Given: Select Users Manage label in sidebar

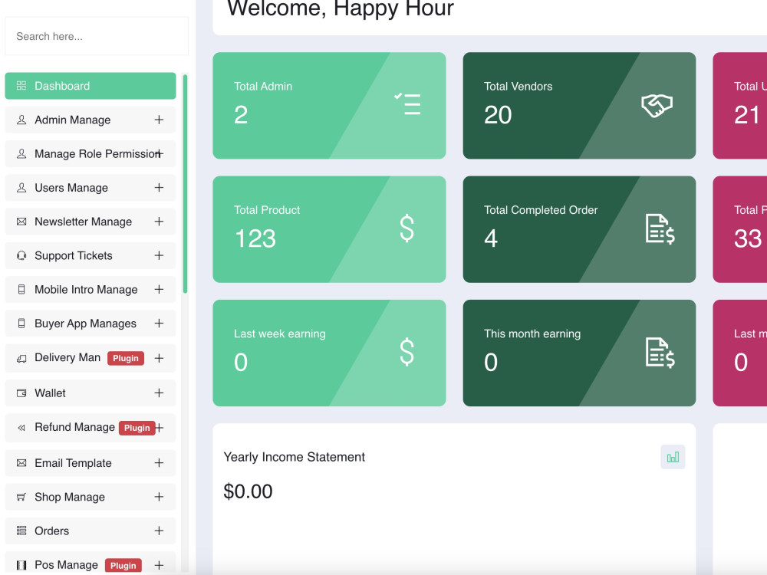Looking at the screenshot, I should 71,188.
